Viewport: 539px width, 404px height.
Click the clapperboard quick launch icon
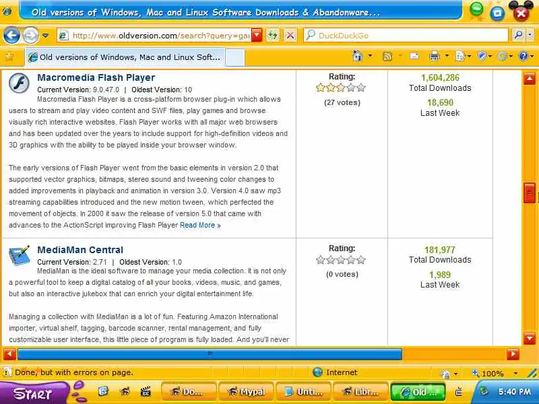(146, 391)
